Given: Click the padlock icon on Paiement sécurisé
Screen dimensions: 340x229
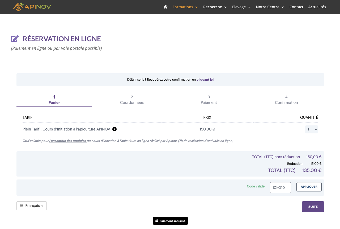Looking at the screenshot, I should point(157,221).
